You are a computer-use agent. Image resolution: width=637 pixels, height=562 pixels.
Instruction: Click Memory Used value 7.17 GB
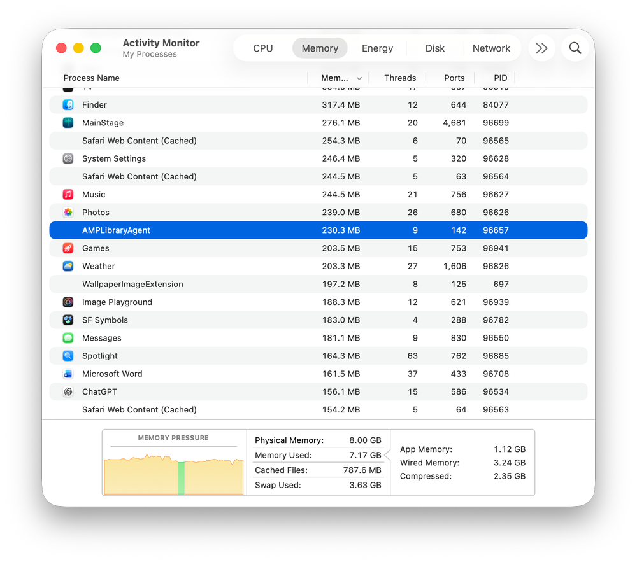[365, 455]
